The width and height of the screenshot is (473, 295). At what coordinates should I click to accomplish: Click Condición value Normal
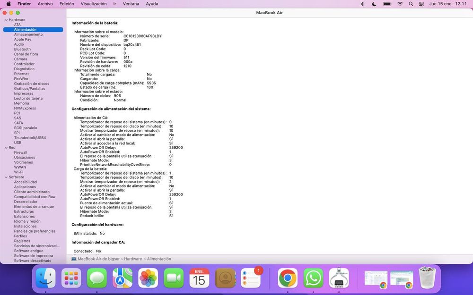coord(120,100)
